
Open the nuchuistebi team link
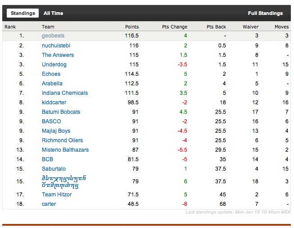(x=56, y=46)
